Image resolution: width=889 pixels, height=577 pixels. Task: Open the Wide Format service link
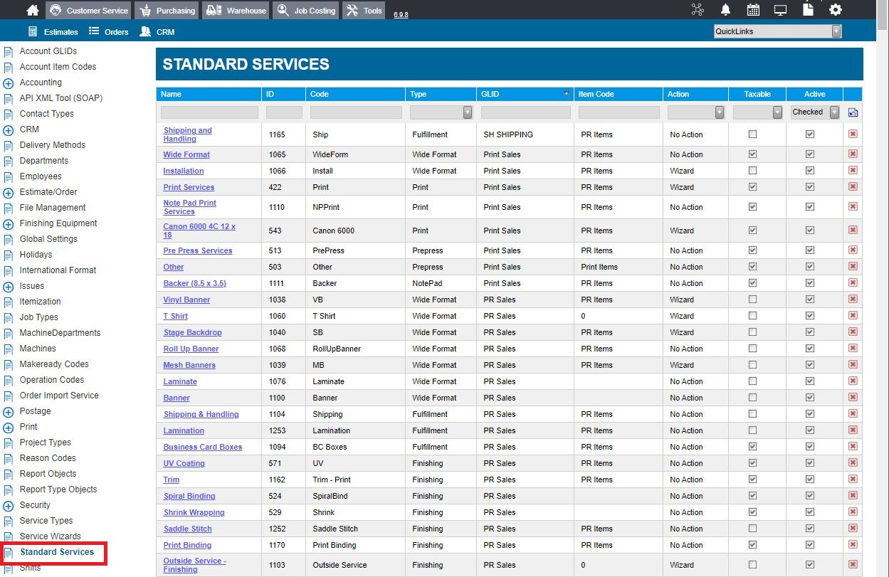(186, 154)
